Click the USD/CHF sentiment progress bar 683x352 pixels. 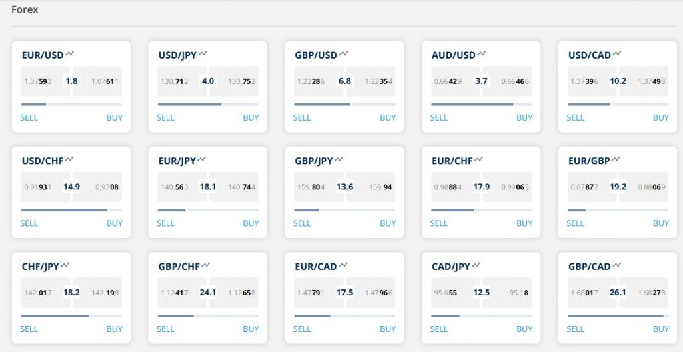click(x=71, y=210)
